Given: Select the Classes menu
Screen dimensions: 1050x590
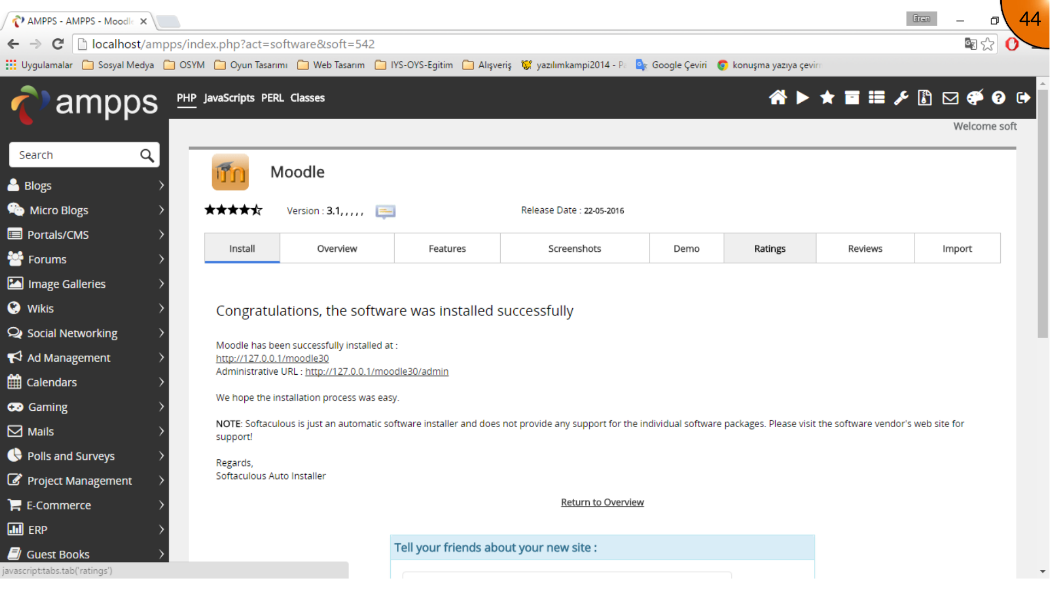Looking at the screenshot, I should (x=307, y=98).
